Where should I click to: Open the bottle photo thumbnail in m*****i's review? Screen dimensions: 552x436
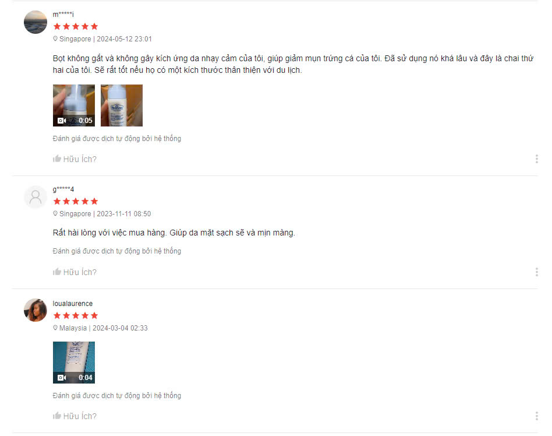[x=122, y=106]
